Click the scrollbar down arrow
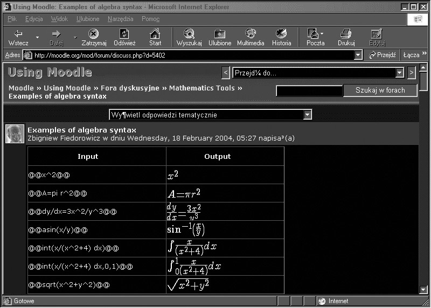 [423, 289]
